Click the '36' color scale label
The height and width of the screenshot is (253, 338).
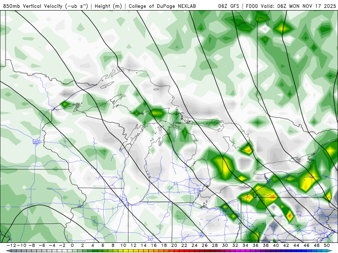tap(256, 245)
